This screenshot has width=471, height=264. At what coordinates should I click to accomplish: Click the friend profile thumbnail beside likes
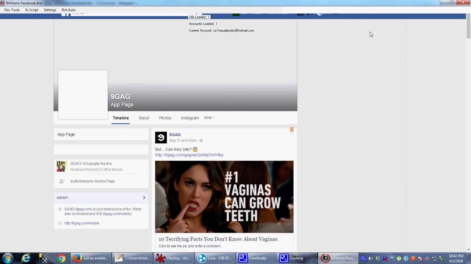pyautogui.click(x=61, y=166)
